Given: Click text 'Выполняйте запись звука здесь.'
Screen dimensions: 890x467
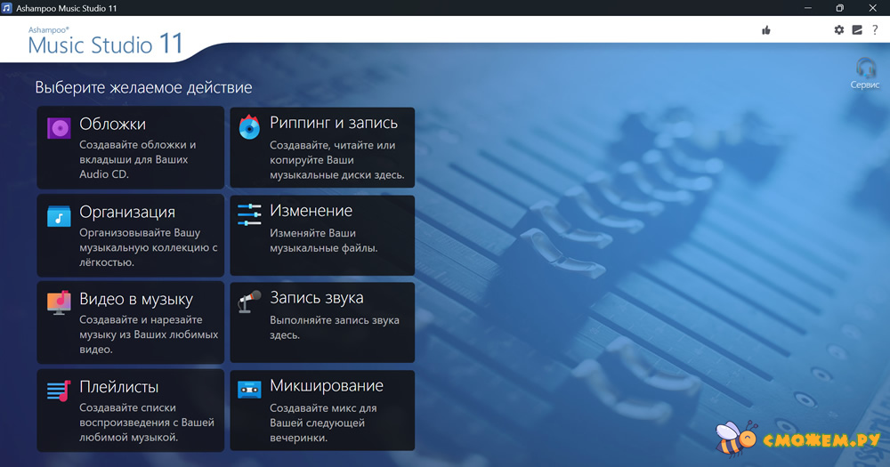Looking at the screenshot, I should pyautogui.click(x=335, y=327).
